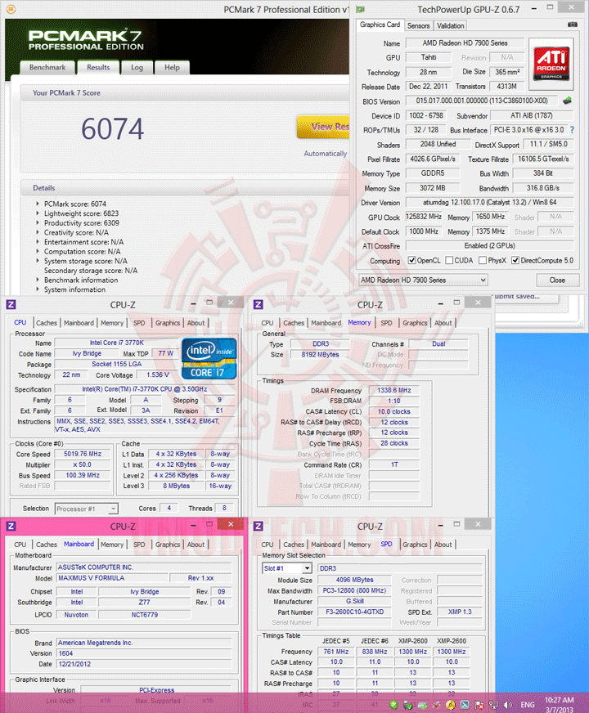Toggle the PhysX checkbox in GPU-Z

pyautogui.click(x=483, y=261)
